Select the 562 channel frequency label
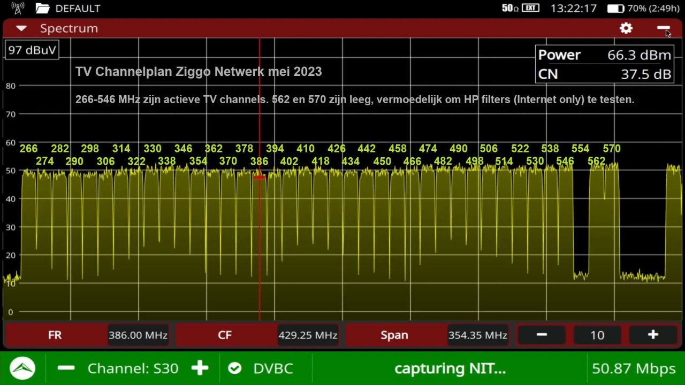 596,161
